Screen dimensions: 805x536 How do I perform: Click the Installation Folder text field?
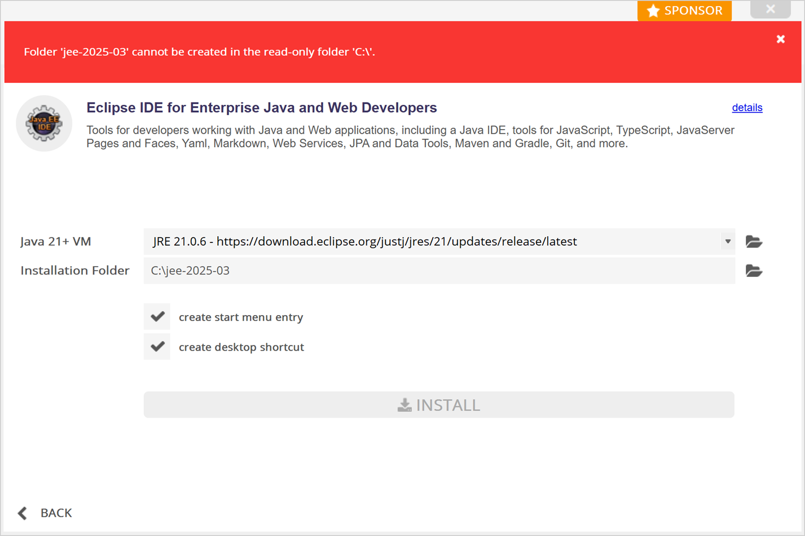coord(439,271)
